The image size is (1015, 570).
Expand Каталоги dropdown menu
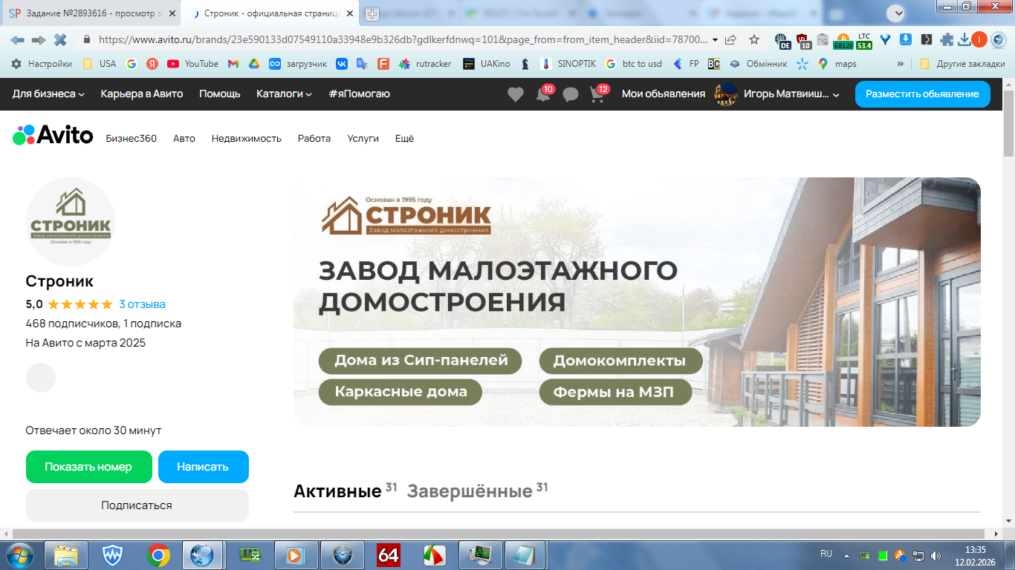[x=284, y=94]
